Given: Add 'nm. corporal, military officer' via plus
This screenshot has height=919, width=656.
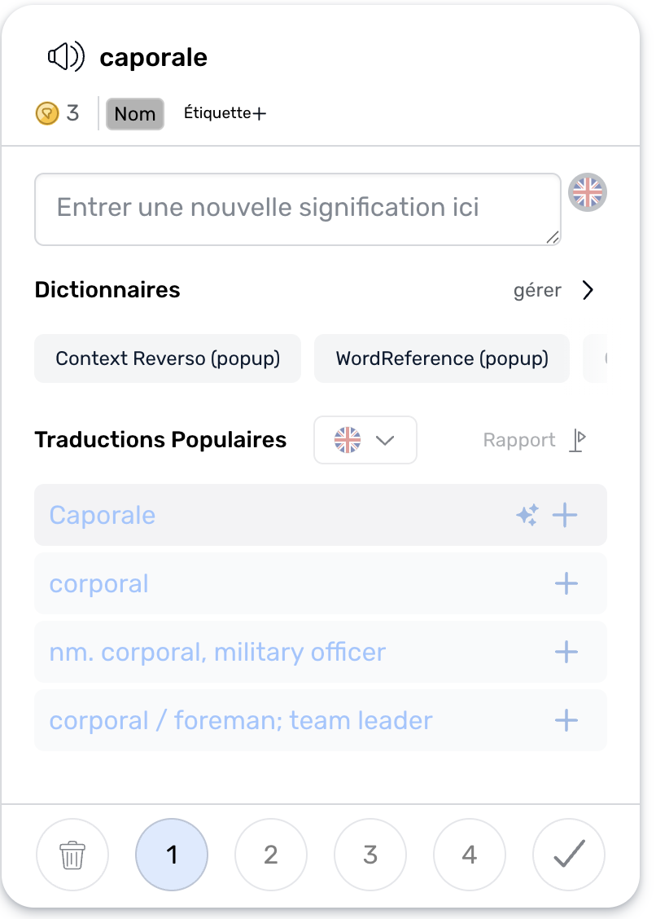Looking at the screenshot, I should pyautogui.click(x=566, y=652).
